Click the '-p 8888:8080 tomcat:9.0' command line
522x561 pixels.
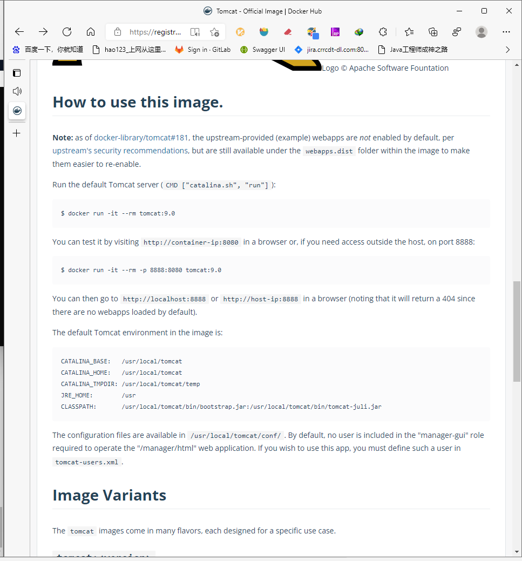[x=141, y=270]
